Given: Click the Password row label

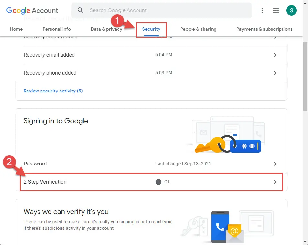Looking at the screenshot, I should pos(35,164).
